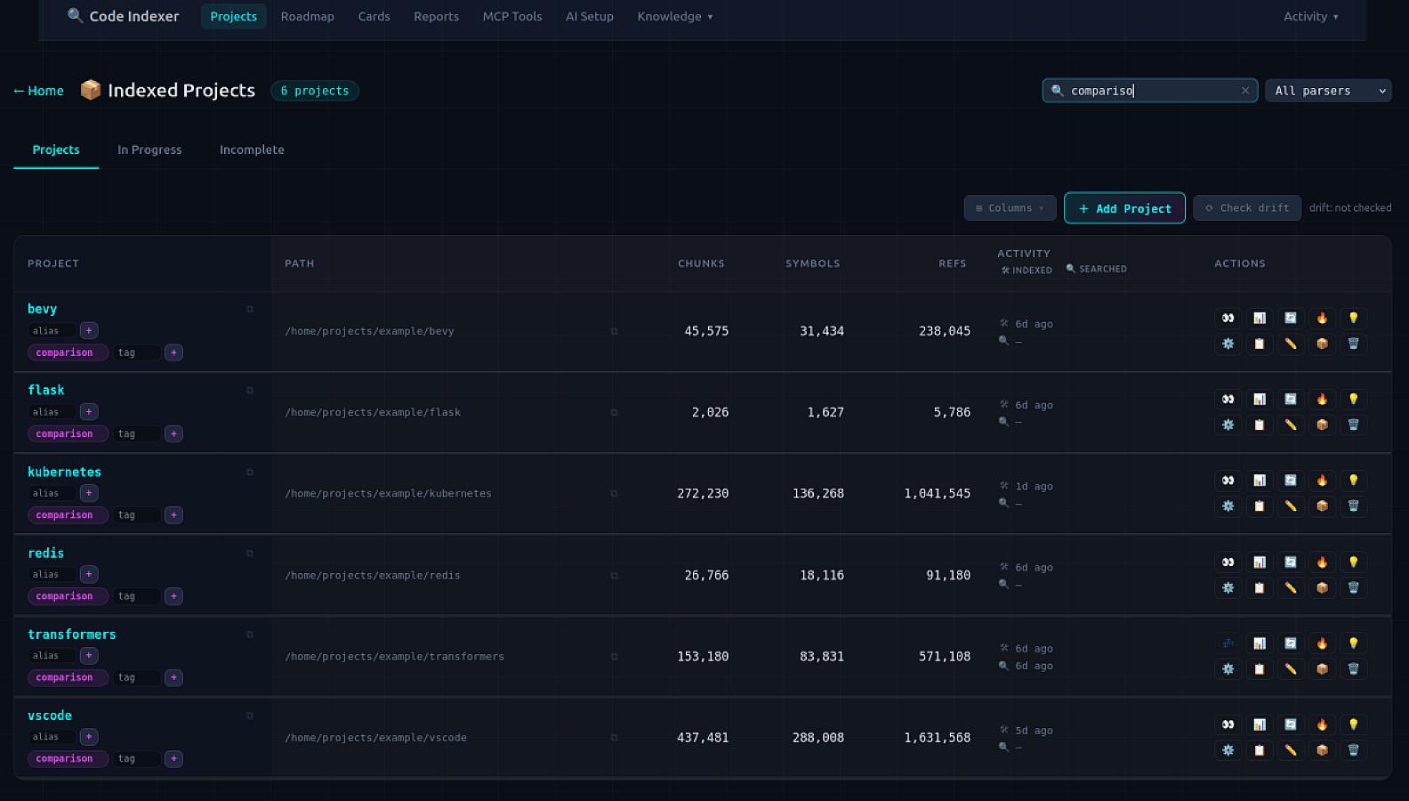Select the Projects tab
The width and height of the screenshot is (1409, 801).
[56, 150]
